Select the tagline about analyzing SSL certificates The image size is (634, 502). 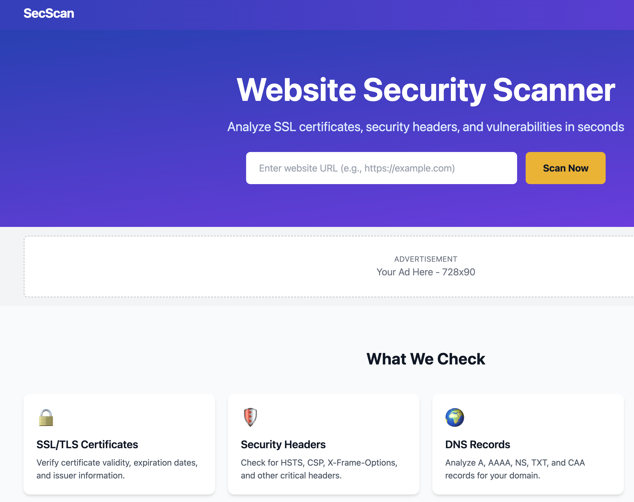click(426, 127)
